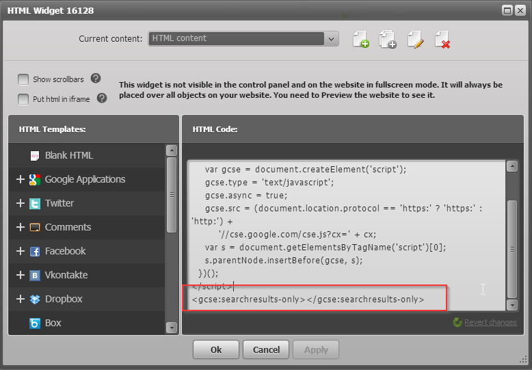Select the Box template label
532x370 pixels.
[x=53, y=323]
